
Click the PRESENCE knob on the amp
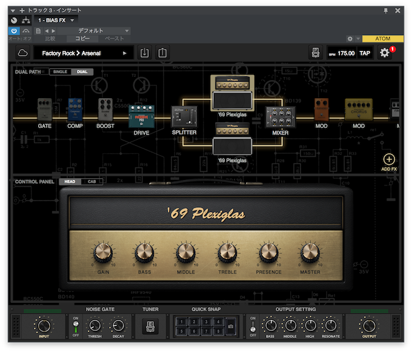tap(268, 253)
